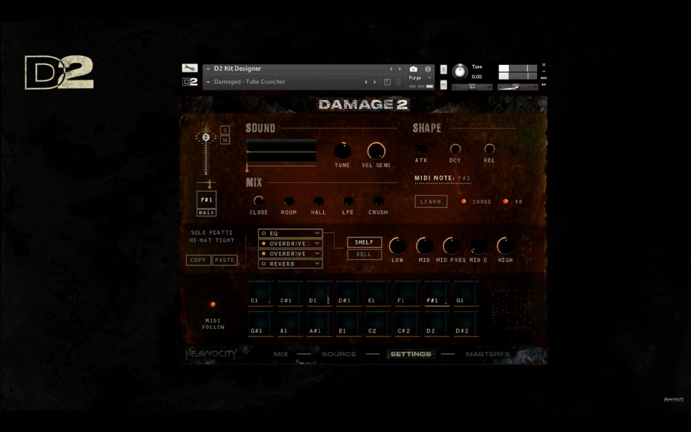Open instrument edit mode with wrench icon
The width and height of the screenshot is (691, 432).
190,68
